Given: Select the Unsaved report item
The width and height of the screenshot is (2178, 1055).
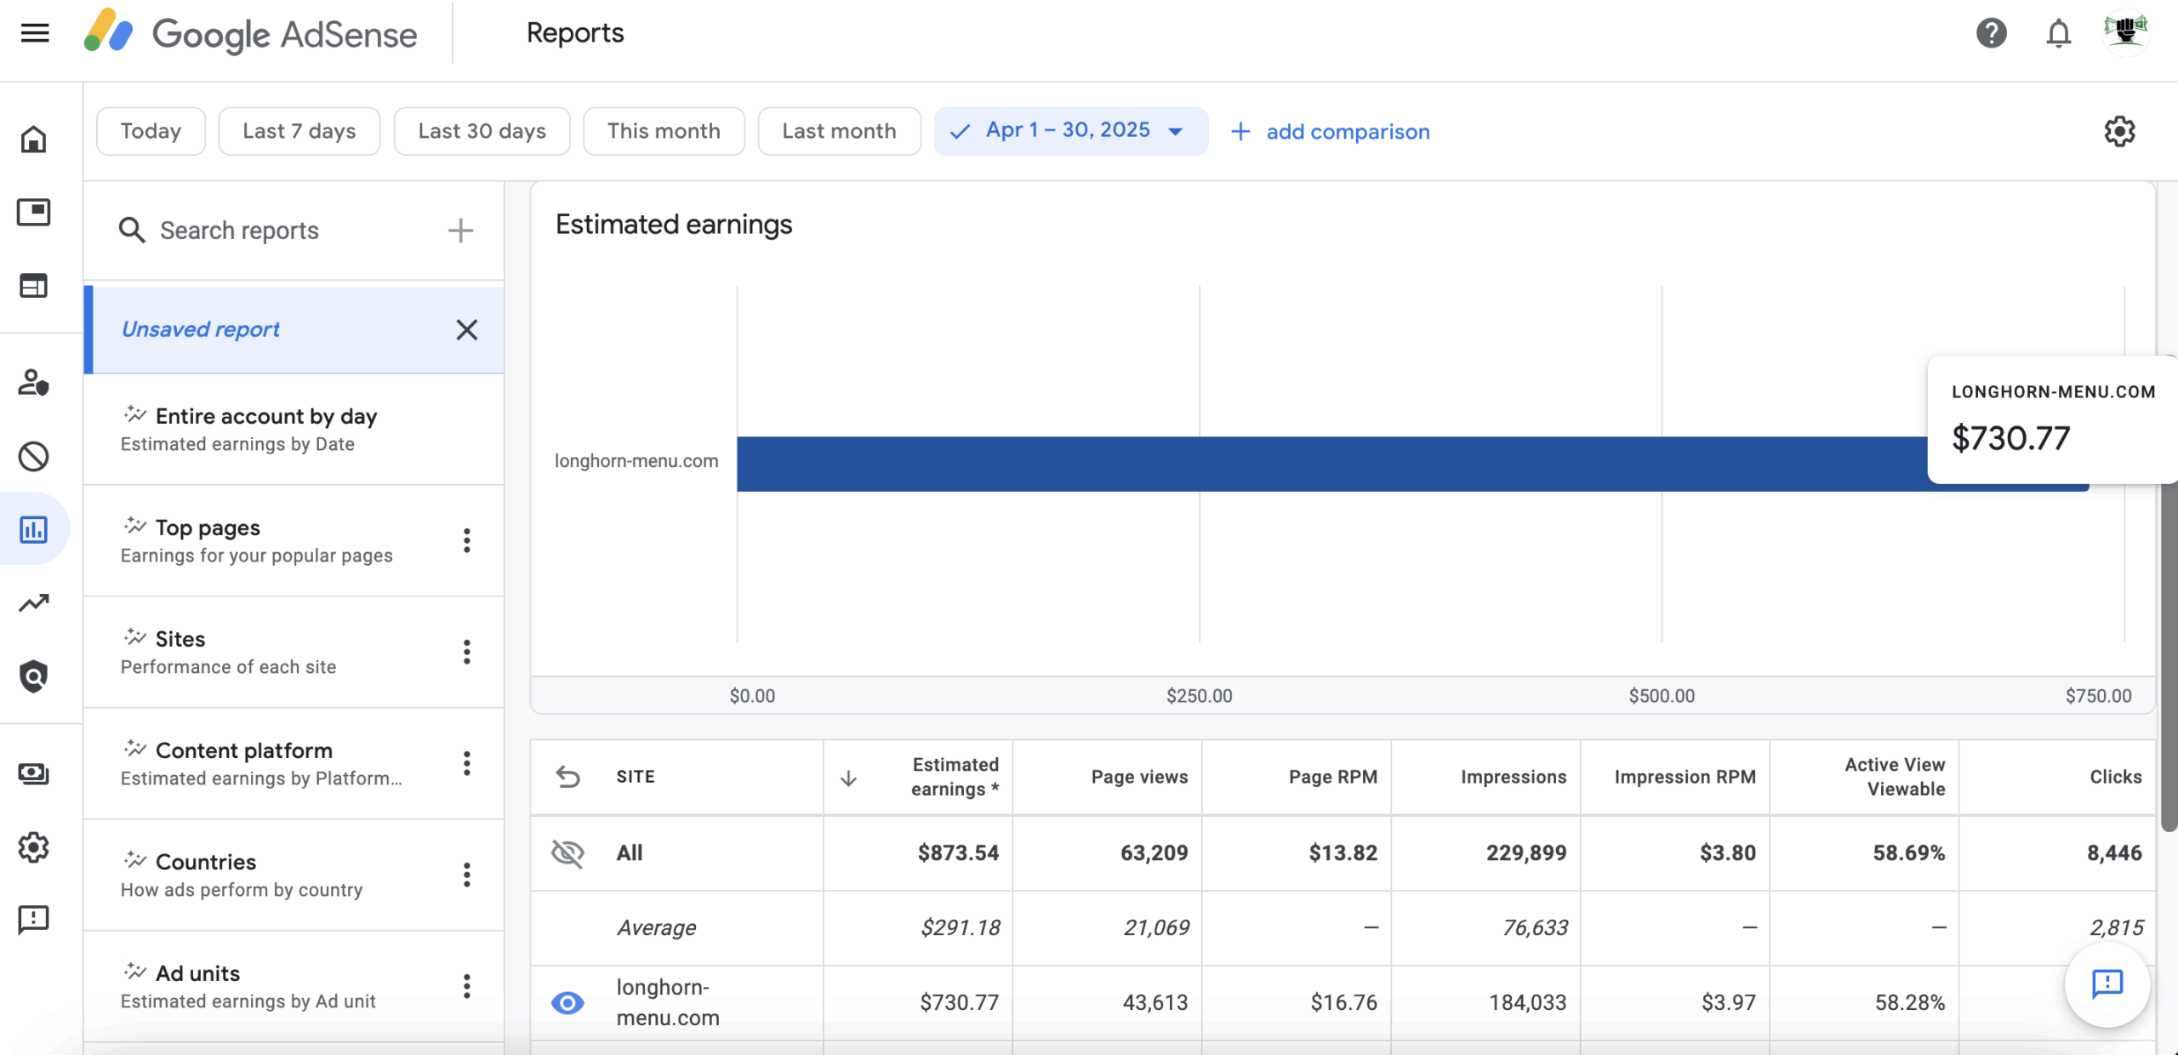Looking at the screenshot, I should (294, 329).
